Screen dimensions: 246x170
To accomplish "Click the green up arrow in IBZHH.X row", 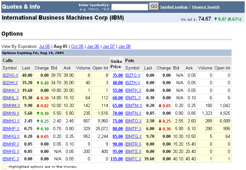I will pyautogui.click(x=38, y=83).
